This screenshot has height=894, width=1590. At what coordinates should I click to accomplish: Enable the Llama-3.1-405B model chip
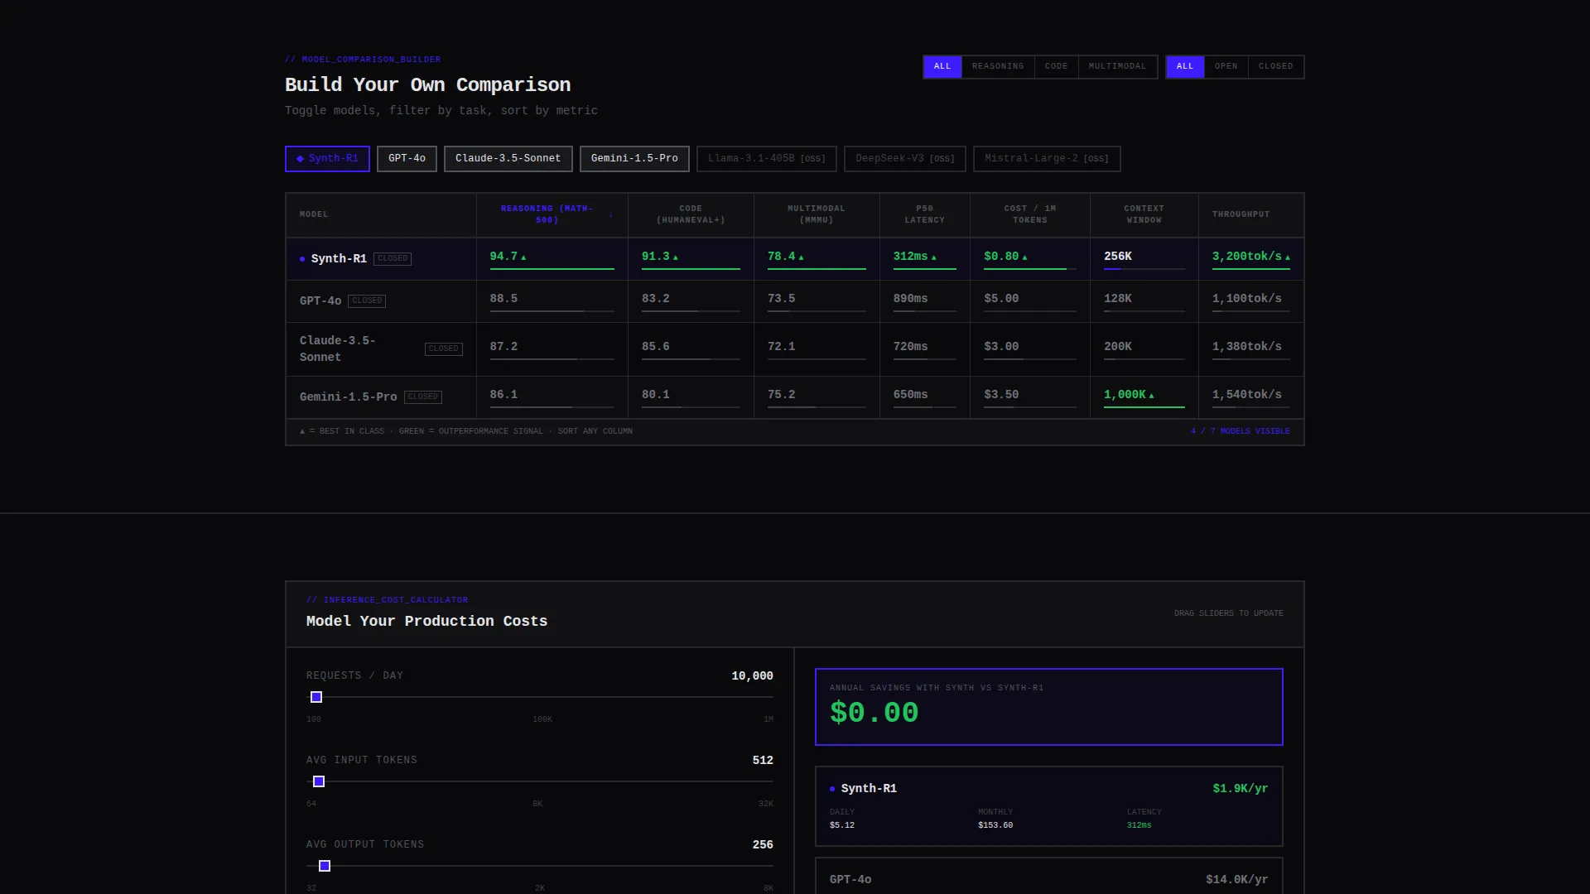click(x=767, y=159)
